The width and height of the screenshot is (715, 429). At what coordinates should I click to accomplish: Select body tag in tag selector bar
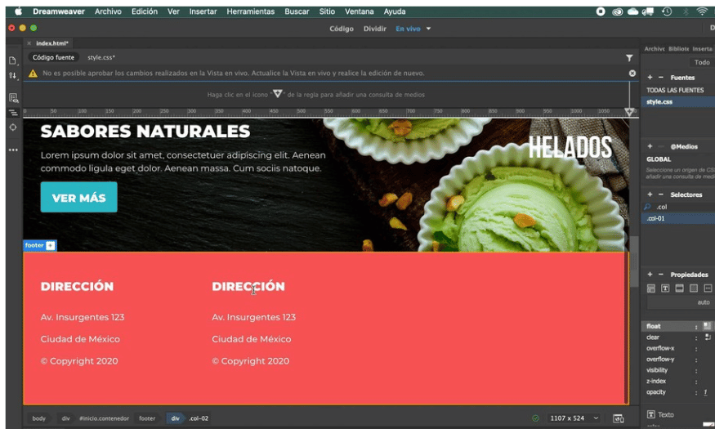[x=38, y=418]
